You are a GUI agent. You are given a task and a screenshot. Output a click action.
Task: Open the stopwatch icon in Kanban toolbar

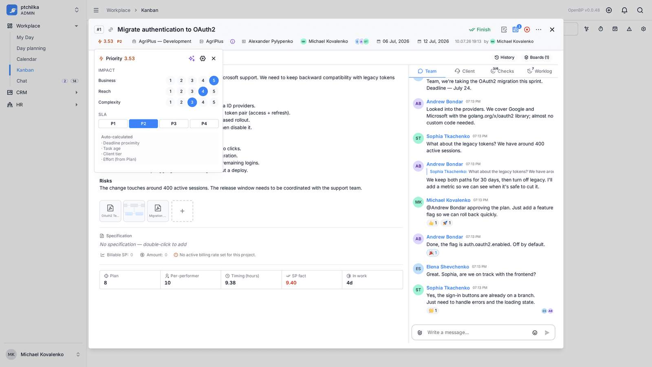pos(601,29)
